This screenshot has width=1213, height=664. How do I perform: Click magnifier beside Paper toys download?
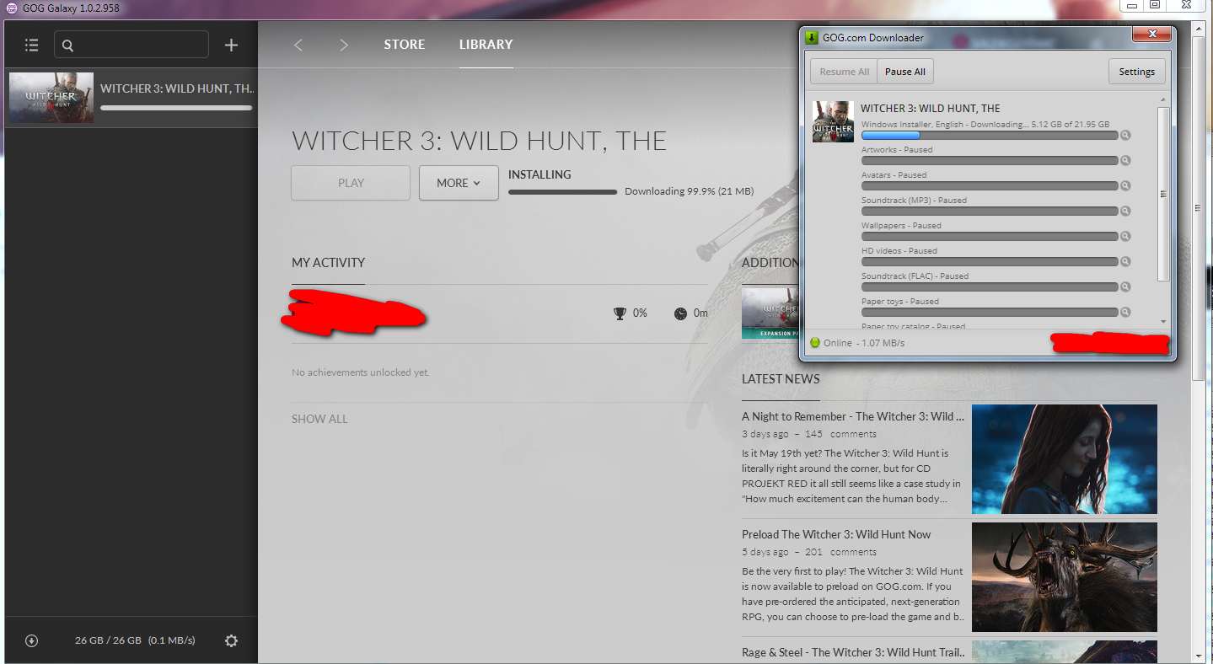click(1125, 312)
